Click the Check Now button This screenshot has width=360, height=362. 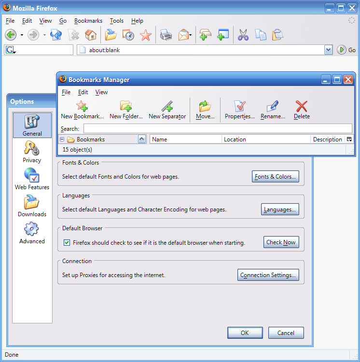(281, 242)
